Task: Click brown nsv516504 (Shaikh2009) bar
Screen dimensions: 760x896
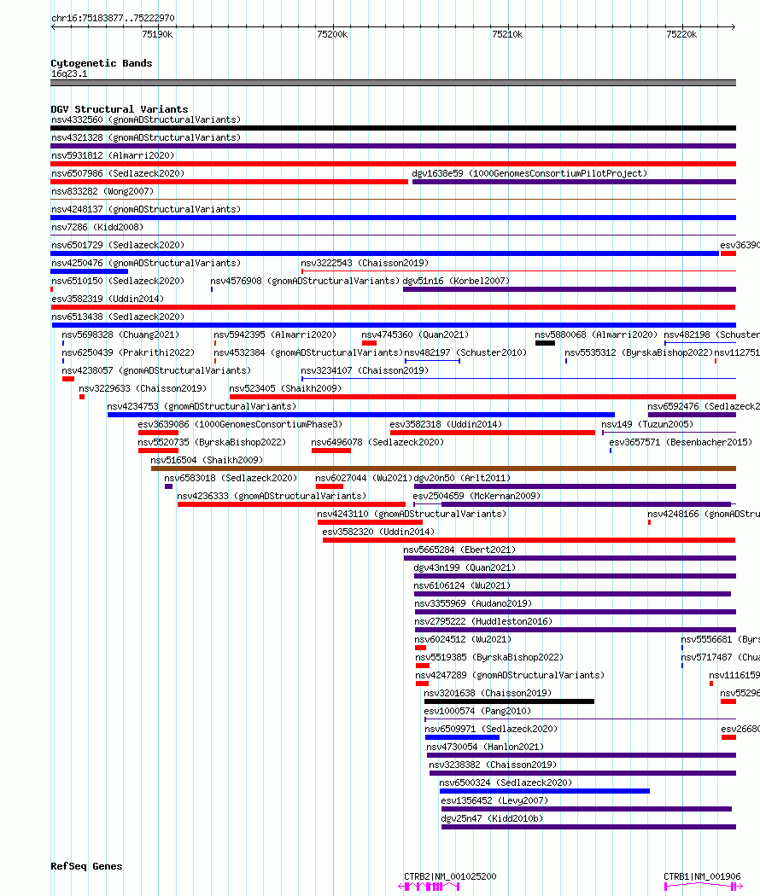Action: [x=443, y=468]
